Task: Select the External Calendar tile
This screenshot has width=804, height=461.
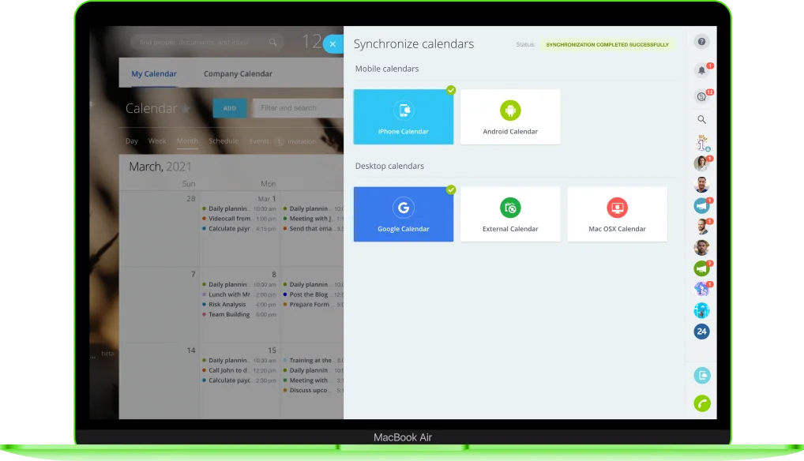Action: [510, 214]
